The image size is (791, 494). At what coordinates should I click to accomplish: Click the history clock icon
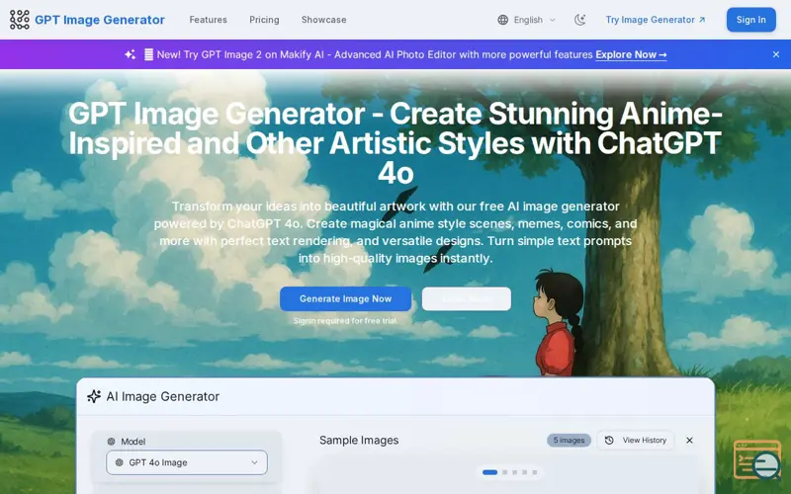(x=609, y=440)
